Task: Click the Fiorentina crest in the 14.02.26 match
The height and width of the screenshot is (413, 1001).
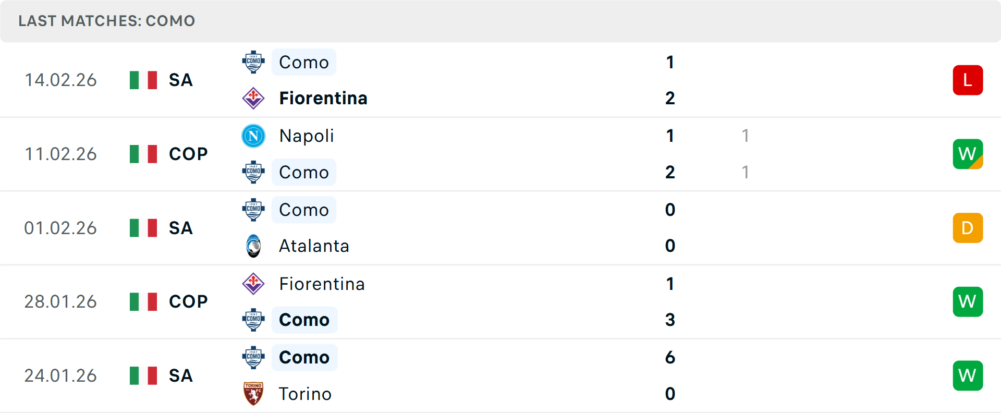Action: 253,98
